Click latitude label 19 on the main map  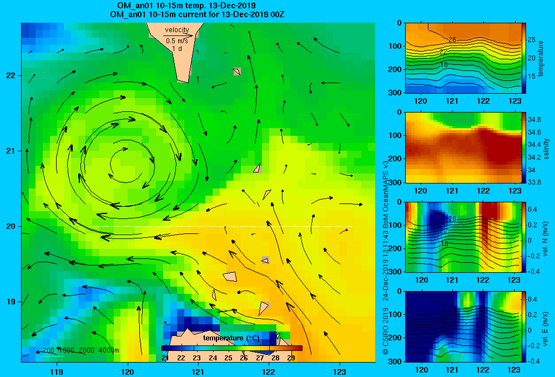coord(11,302)
